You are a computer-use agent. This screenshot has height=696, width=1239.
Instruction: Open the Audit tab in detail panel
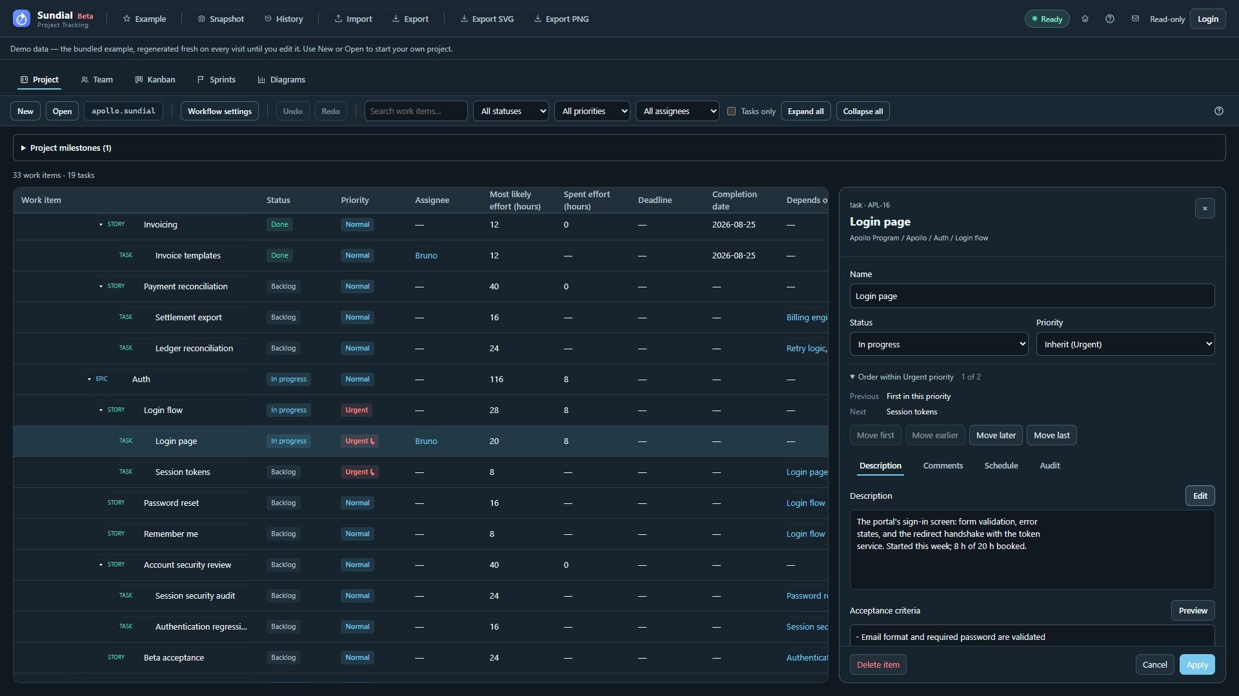pyautogui.click(x=1049, y=465)
